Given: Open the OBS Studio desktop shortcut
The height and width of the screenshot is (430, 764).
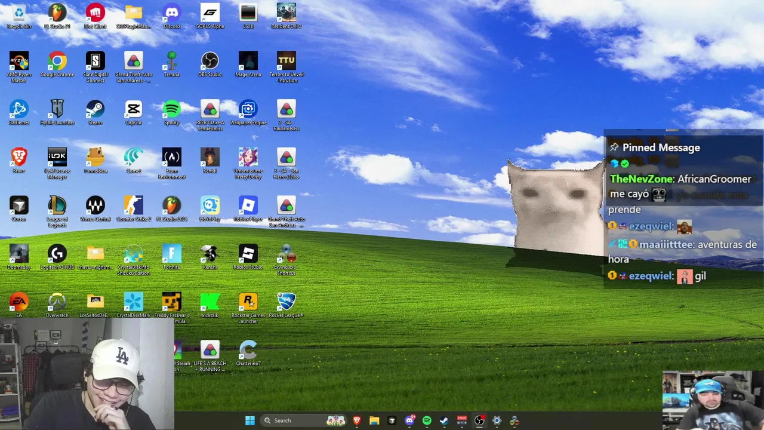Looking at the screenshot, I should click(x=210, y=64).
